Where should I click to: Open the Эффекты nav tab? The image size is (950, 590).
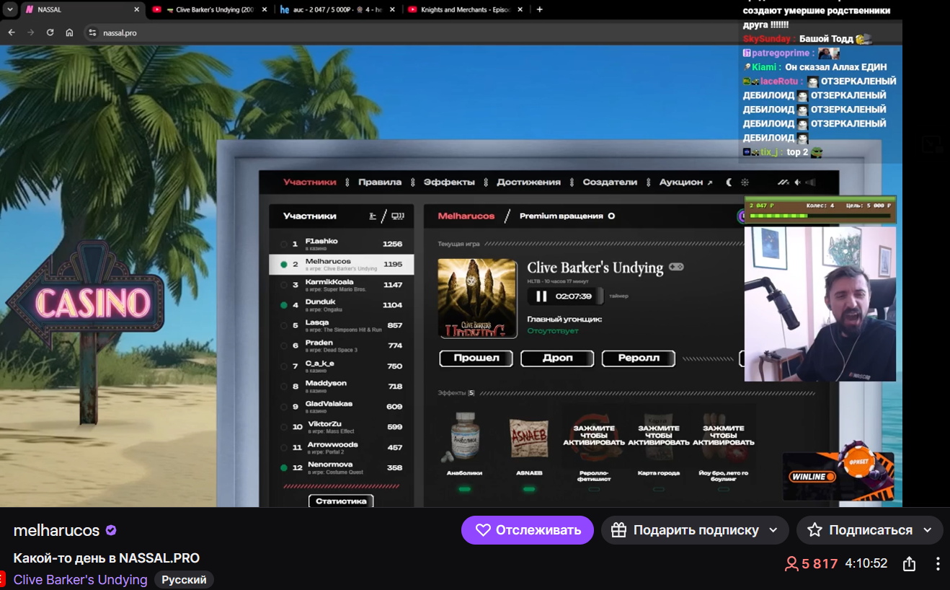449,182
